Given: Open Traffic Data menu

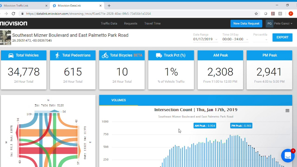Looking at the screenshot, I should [109, 23].
